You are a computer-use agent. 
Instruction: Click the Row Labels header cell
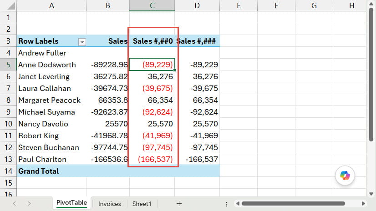(51, 41)
